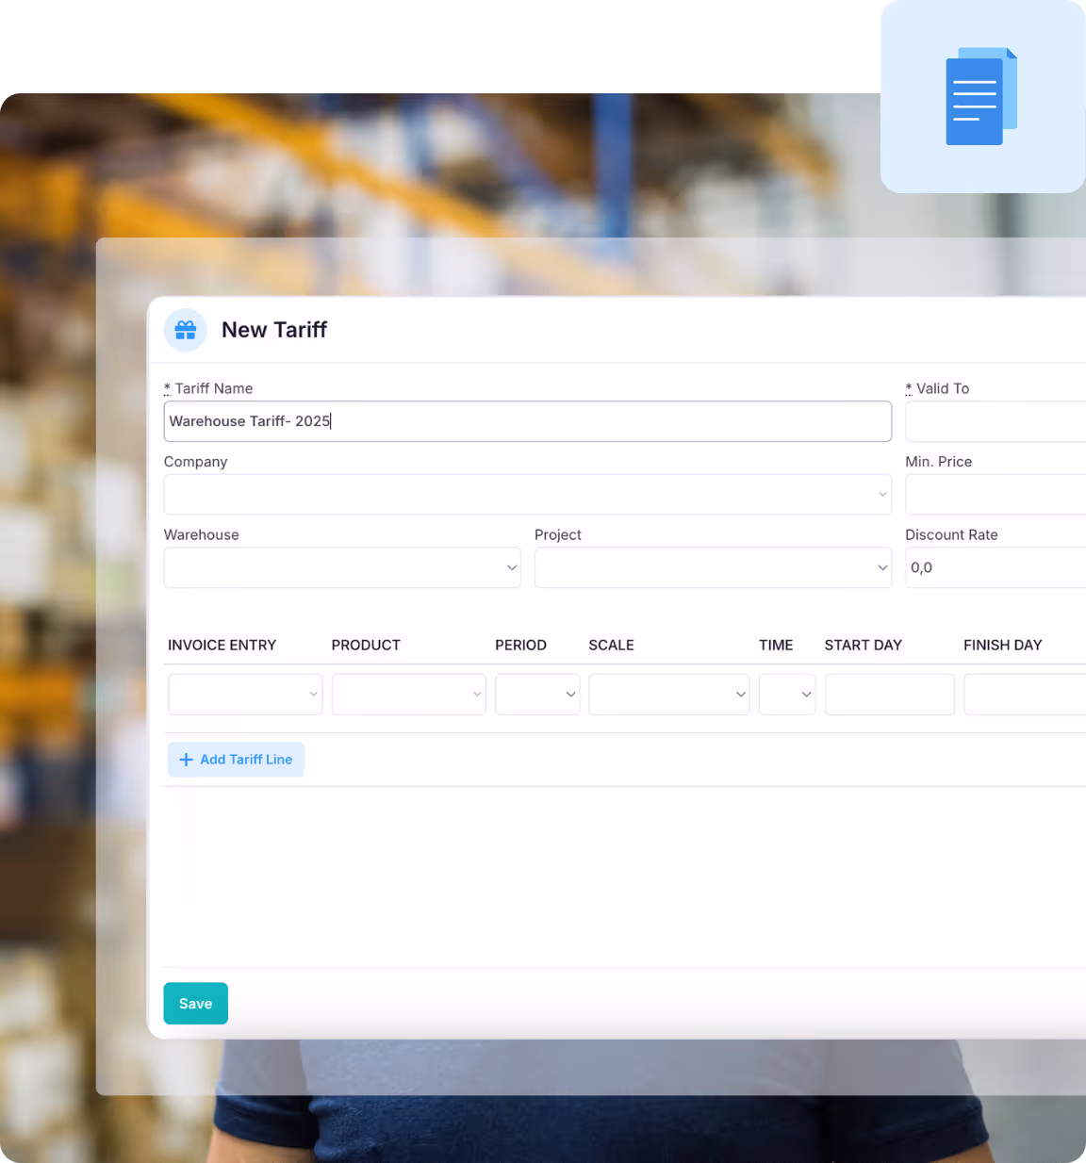Viewport: 1086px width, 1163px height.
Task: Click the SCALE column header
Action: point(612,646)
